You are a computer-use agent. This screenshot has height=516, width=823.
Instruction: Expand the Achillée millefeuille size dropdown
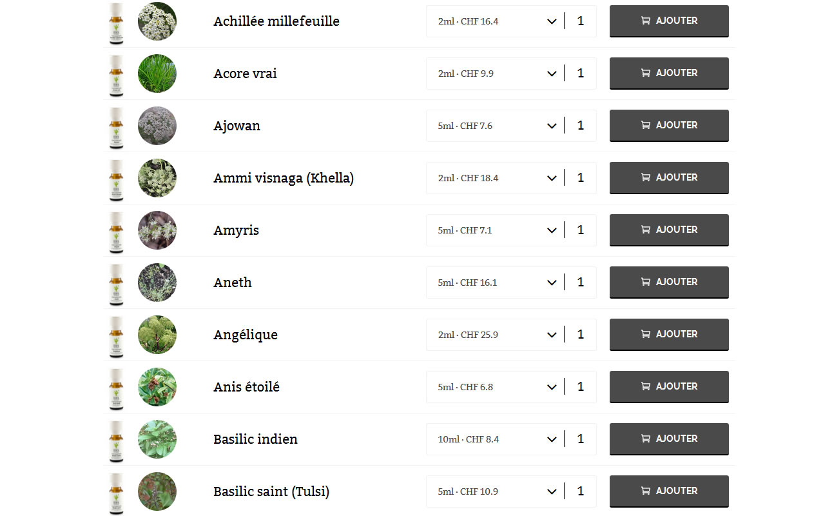pos(495,21)
